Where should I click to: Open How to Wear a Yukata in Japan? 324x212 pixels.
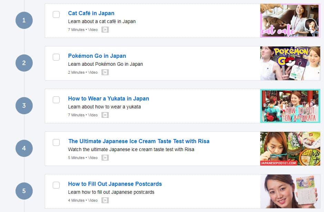click(109, 98)
